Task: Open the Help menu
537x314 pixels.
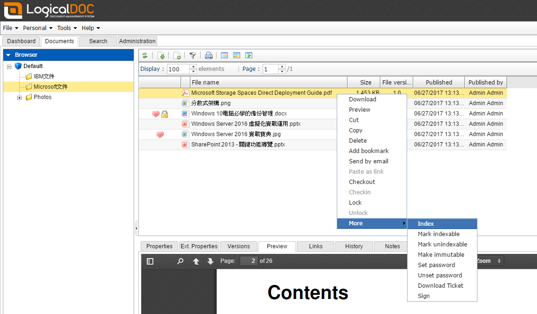Action: click(91, 28)
